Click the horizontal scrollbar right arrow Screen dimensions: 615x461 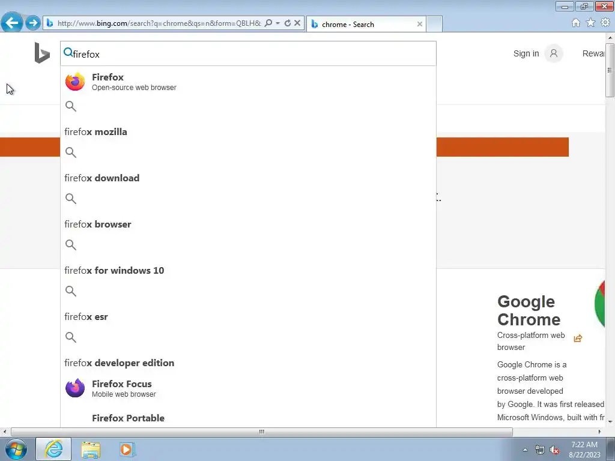[x=599, y=432]
